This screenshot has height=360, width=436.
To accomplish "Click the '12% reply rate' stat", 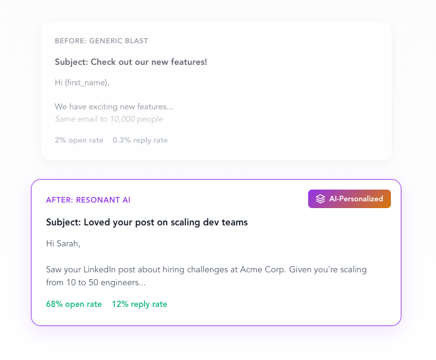I will (x=140, y=304).
